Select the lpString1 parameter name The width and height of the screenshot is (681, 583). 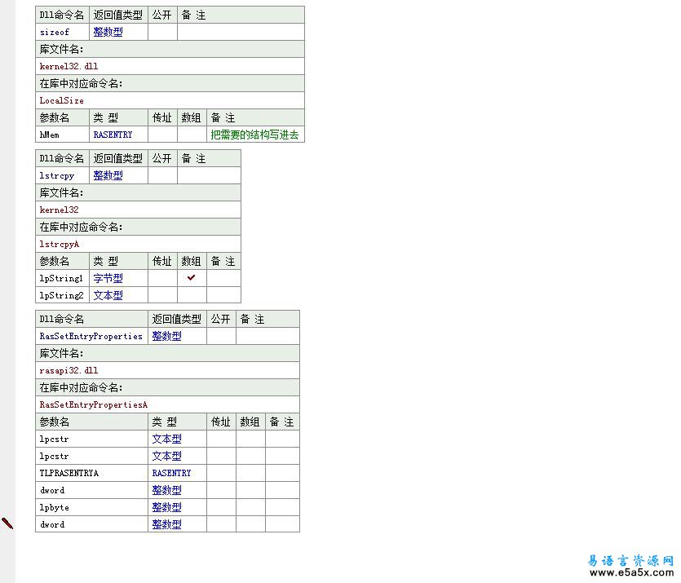tap(61, 278)
